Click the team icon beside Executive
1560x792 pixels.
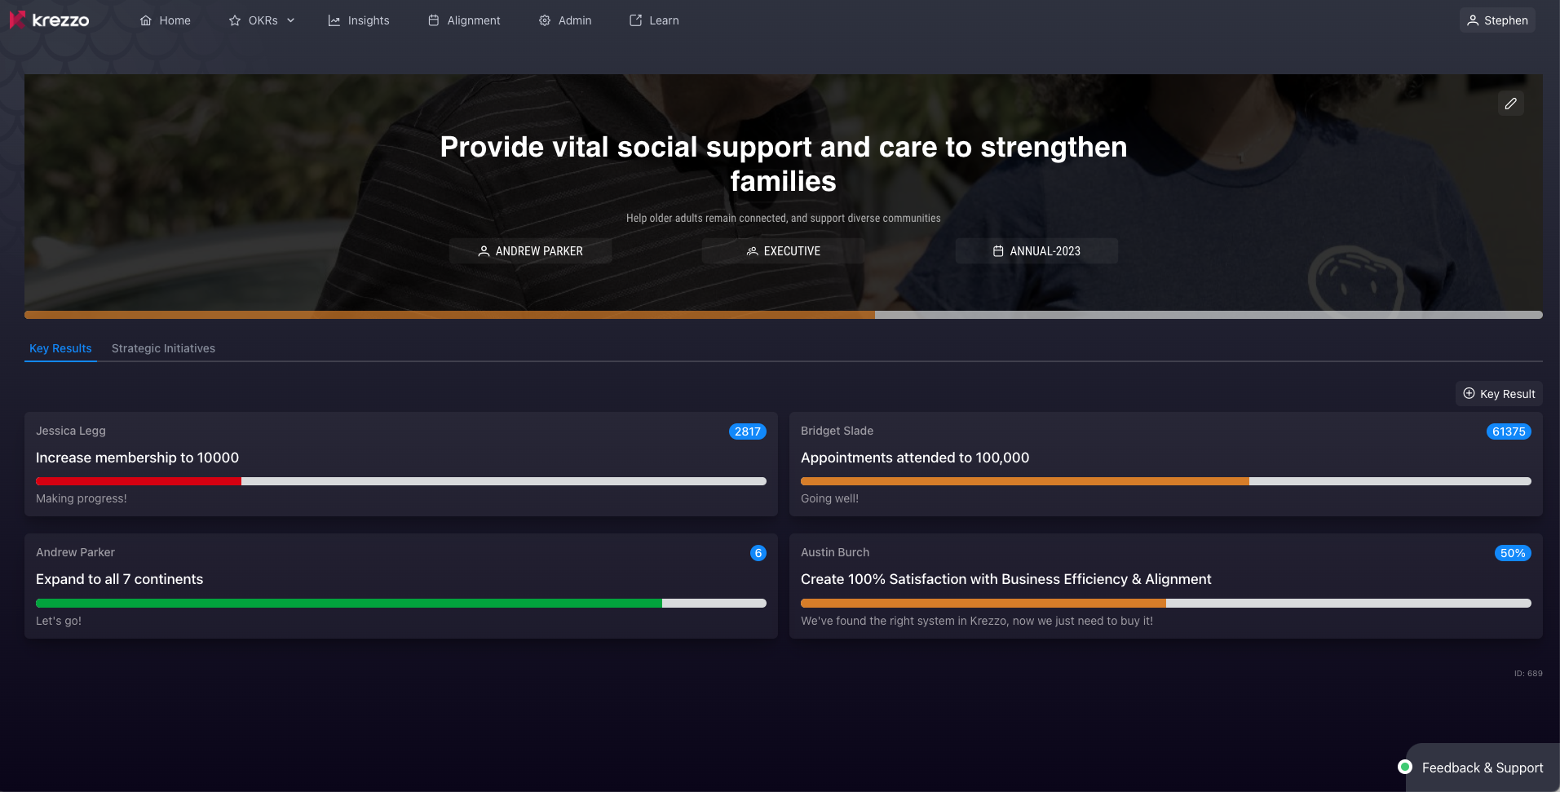pos(752,251)
